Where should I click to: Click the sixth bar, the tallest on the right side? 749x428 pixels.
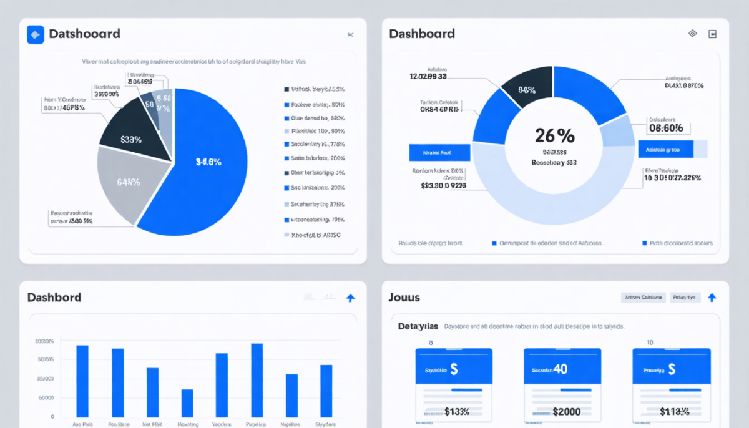click(257, 380)
